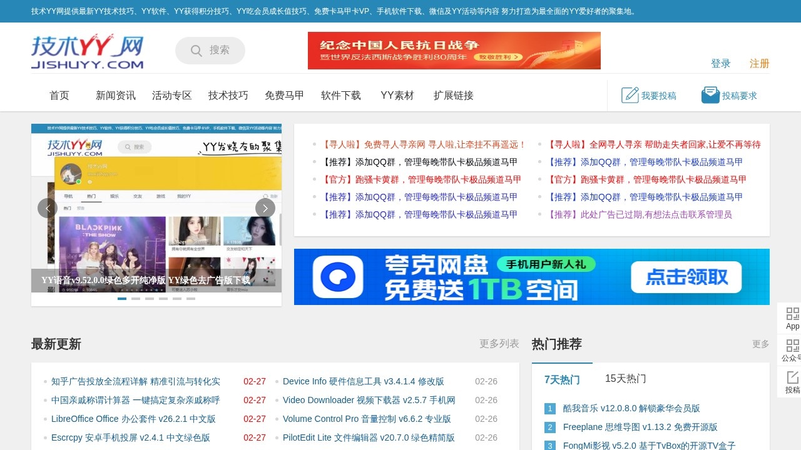Click the 我要投稿 pencil icon

(630, 95)
